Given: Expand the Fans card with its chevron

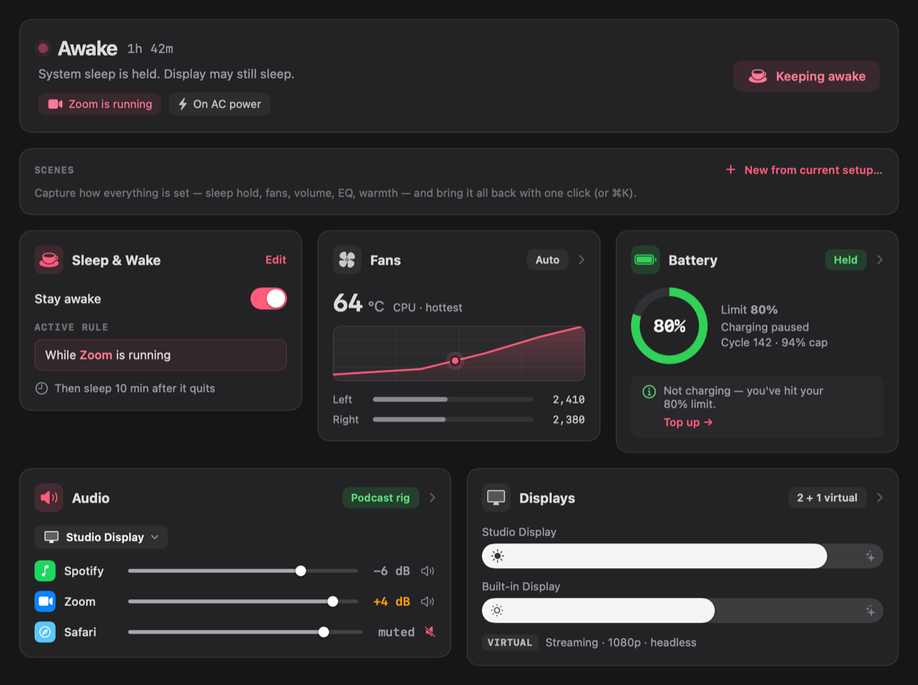Looking at the screenshot, I should click(x=582, y=260).
